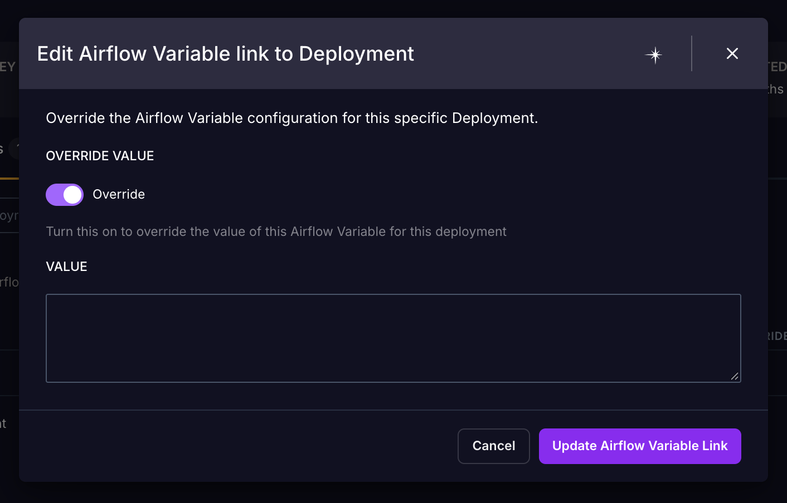The height and width of the screenshot is (503, 787).
Task: Grab the text area resize handle
Action: click(x=735, y=377)
